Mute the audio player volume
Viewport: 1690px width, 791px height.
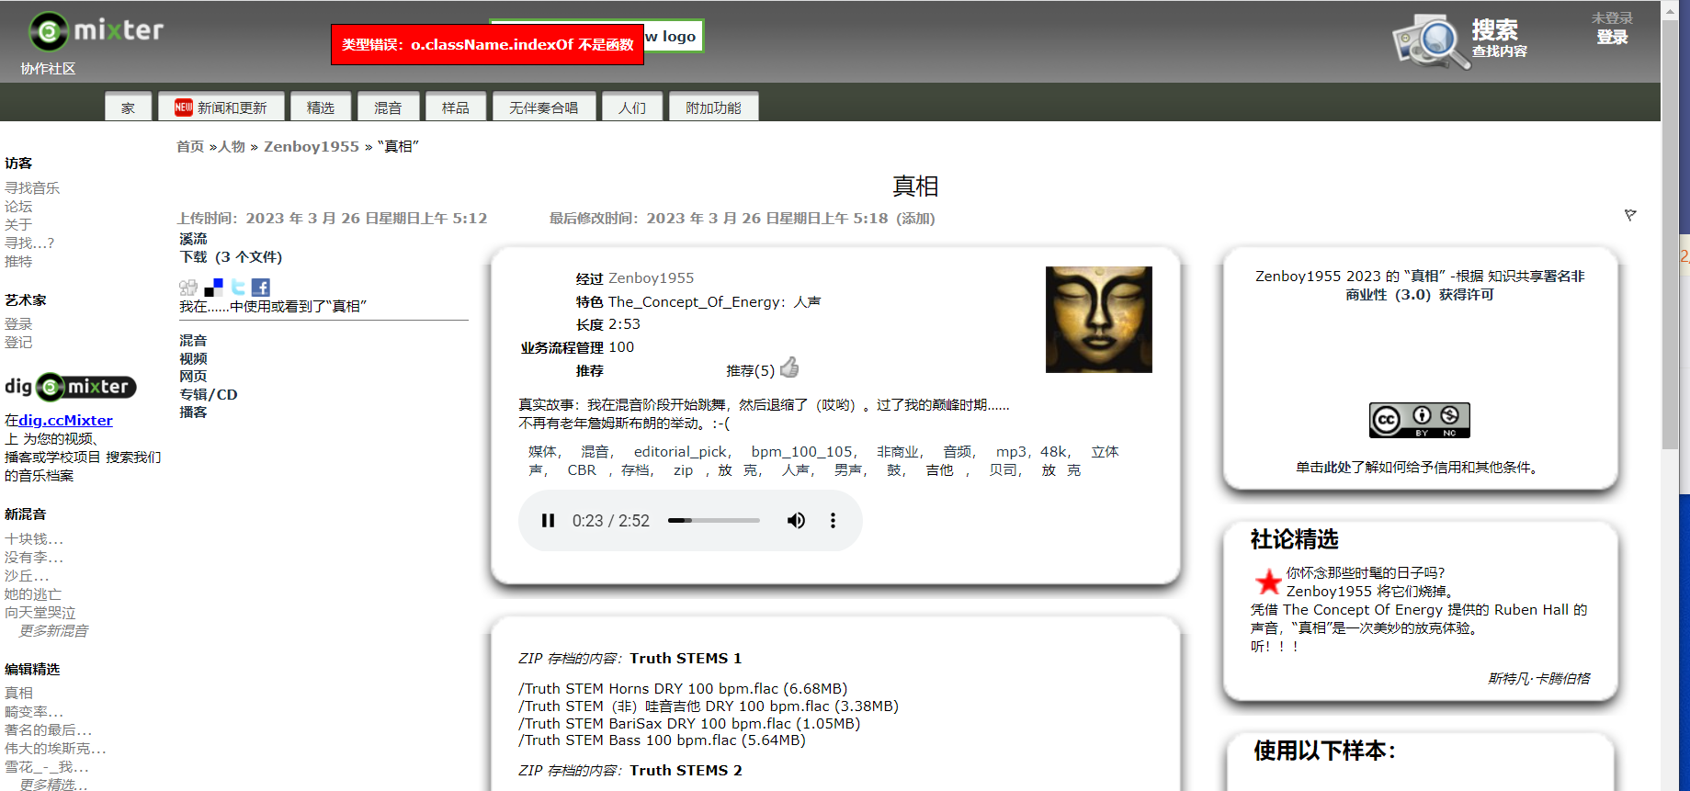pos(796,521)
